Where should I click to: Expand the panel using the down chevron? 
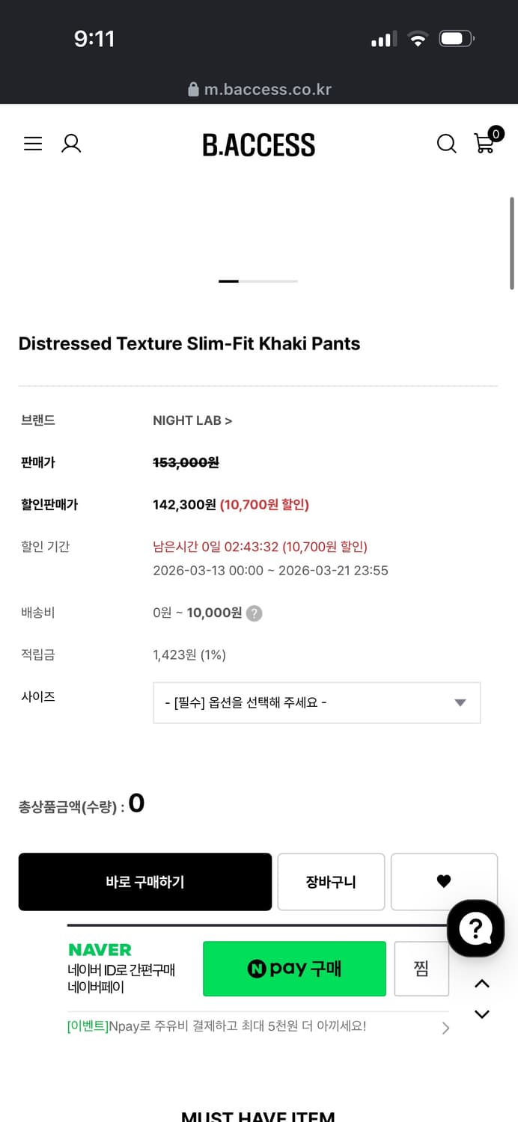[x=482, y=1014]
